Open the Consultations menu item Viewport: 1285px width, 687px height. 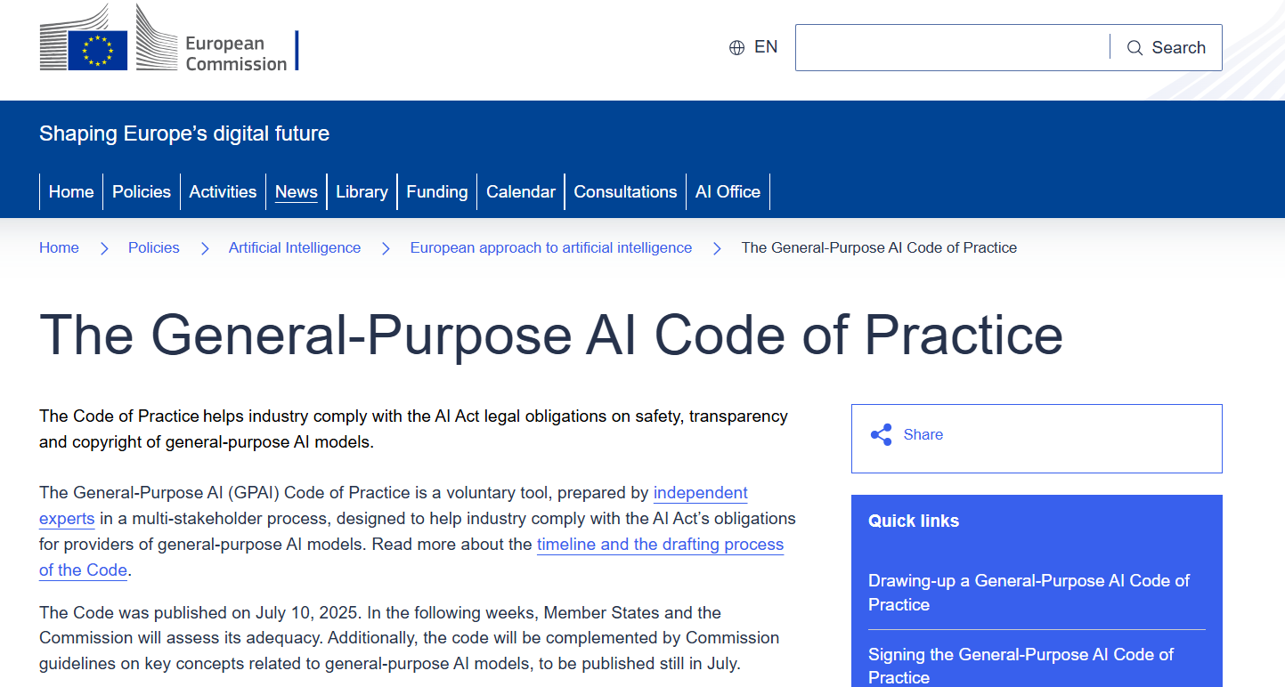(625, 191)
